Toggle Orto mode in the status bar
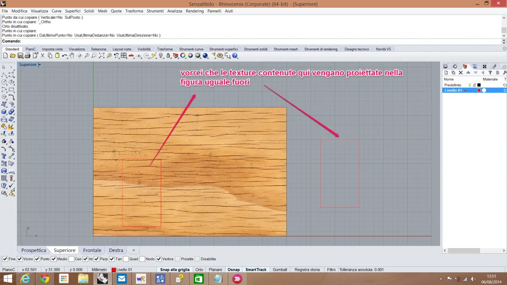Image resolution: width=507 pixels, height=285 pixels. 199,269
